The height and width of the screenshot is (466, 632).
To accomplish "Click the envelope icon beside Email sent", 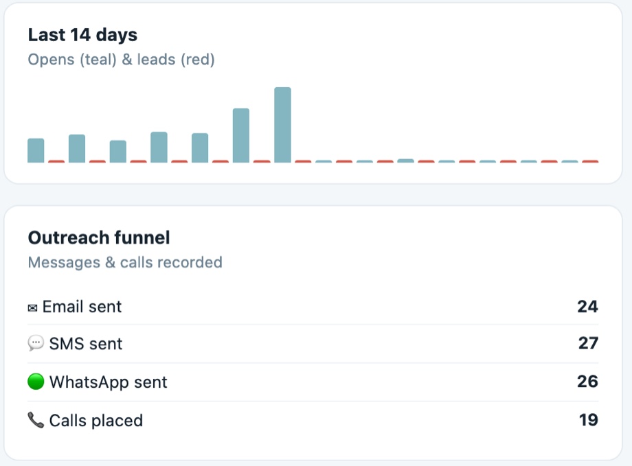I will point(32,308).
